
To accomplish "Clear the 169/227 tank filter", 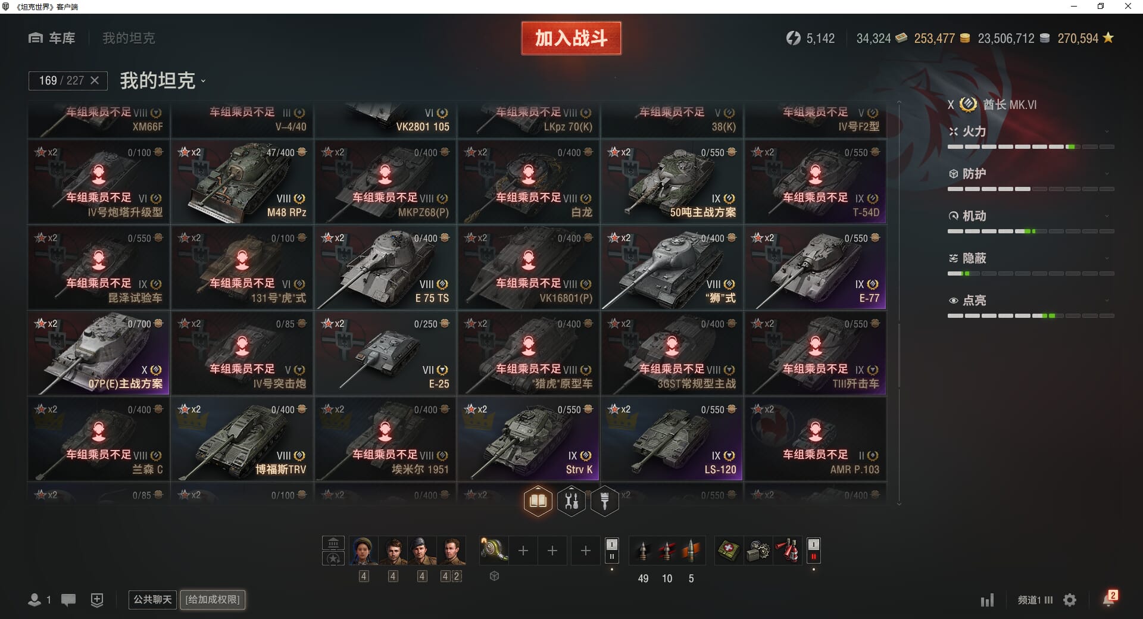I will [x=95, y=80].
